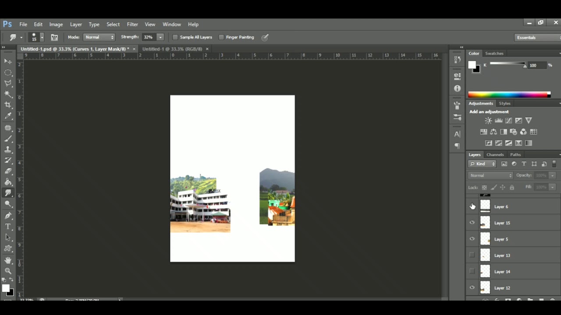561x315 pixels.
Task: Select the Eyedropper tool
Action: (x=8, y=116)
